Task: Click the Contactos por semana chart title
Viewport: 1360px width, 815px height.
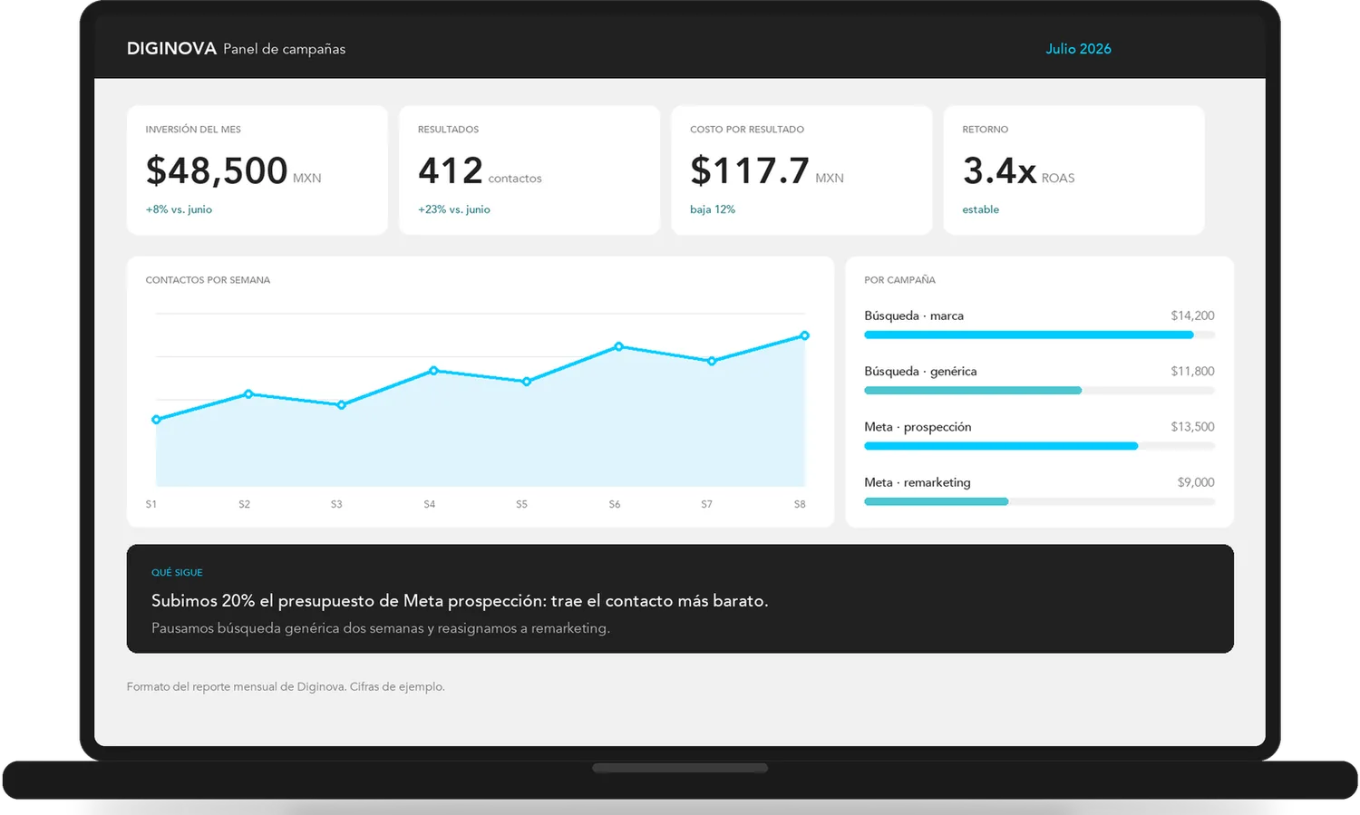Action: point(208,280)
